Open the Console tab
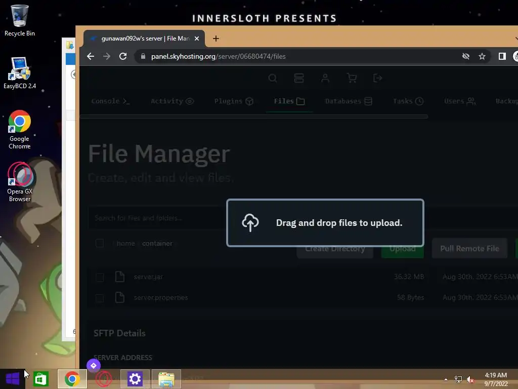This screenshot has width=518, height=389. click(110, 101)
